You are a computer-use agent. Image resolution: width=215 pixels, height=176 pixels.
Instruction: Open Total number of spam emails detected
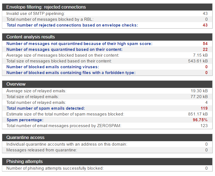(x=46, y=108)
